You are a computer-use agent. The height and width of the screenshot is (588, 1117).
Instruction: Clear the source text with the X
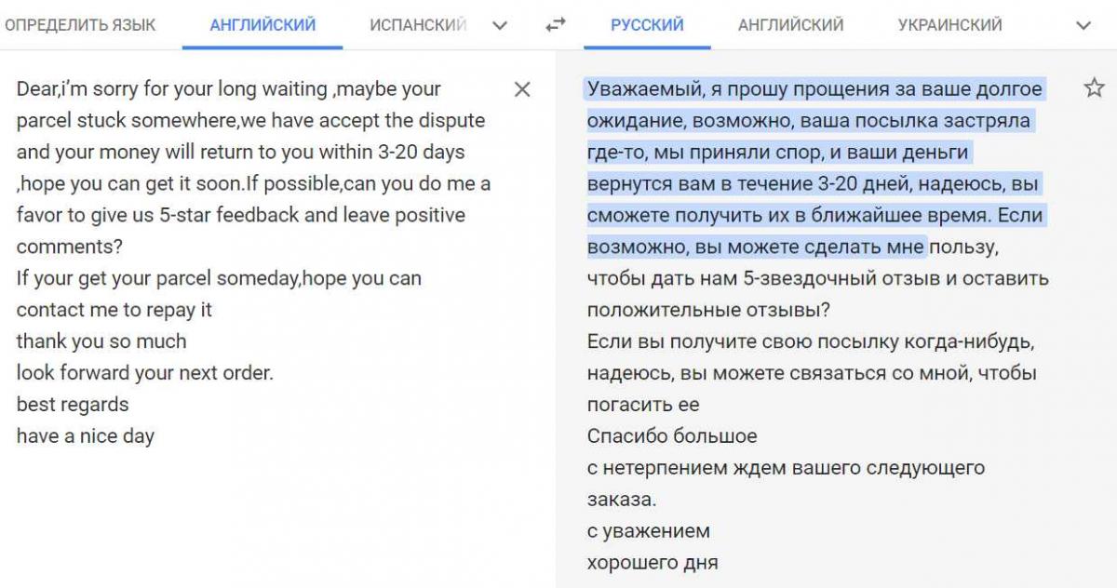pos(522,89)
